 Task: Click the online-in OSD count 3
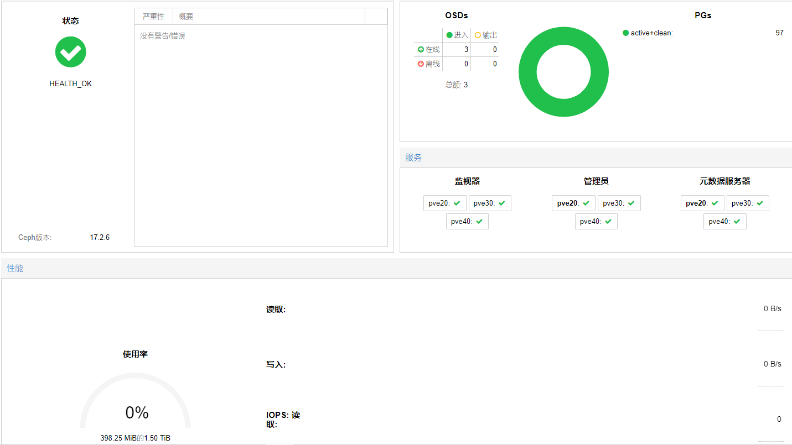coord(466,50)
